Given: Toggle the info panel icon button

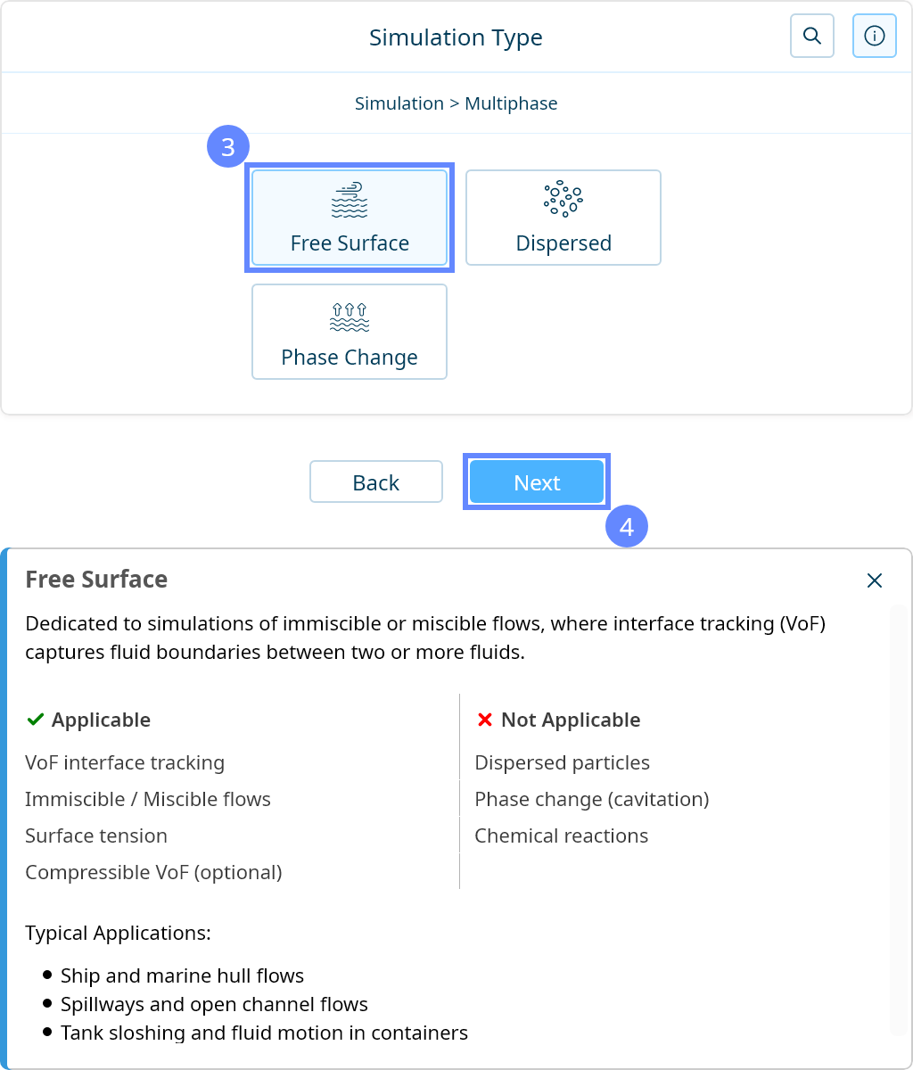Looking at the screenshot, I should coord(874,37).
